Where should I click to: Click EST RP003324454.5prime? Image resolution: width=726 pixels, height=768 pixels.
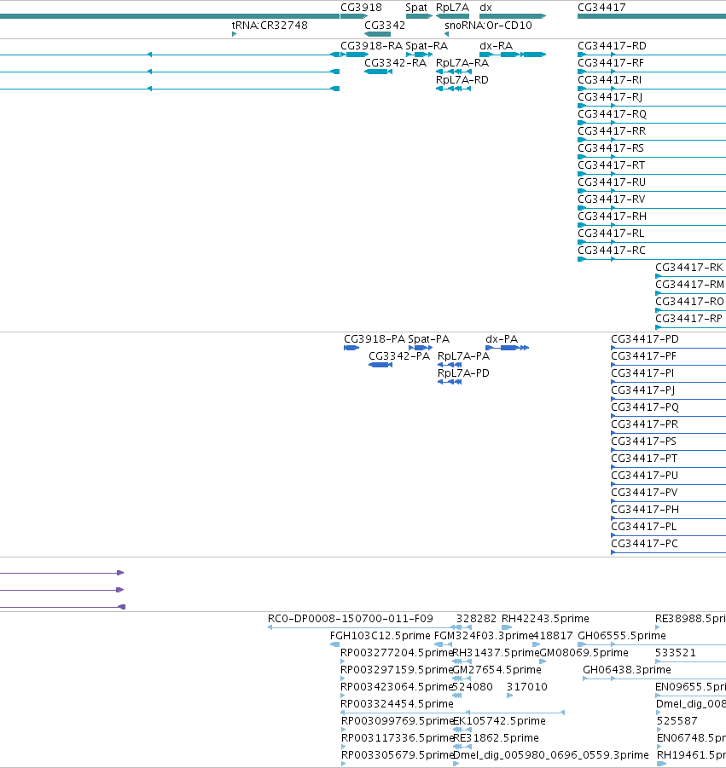(x=397, y=704)
